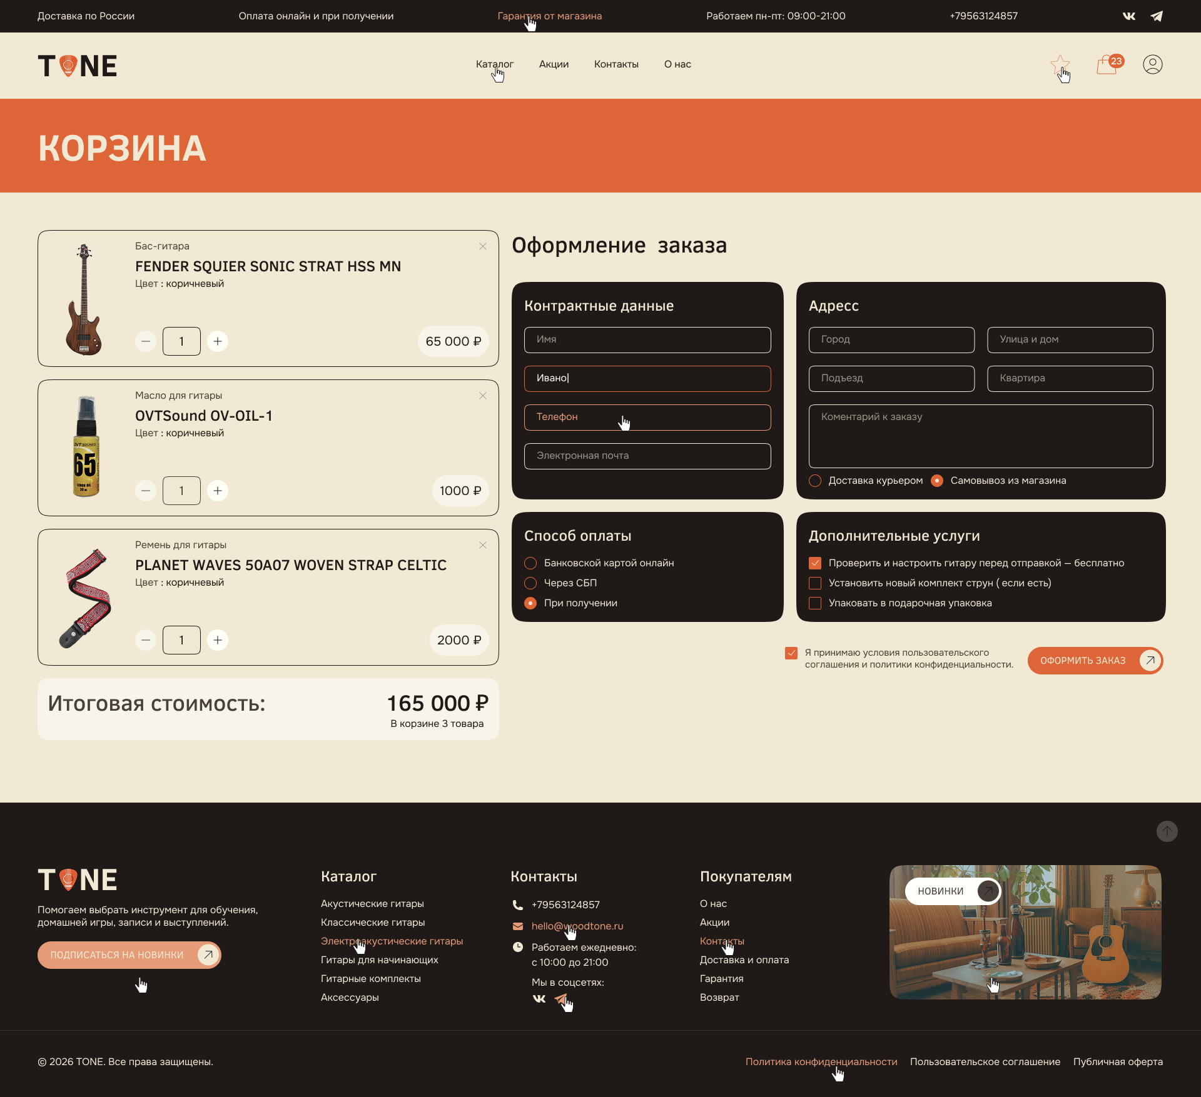Open Каталог in main navigation
The image size is (1201, 1097).
pos(495,64)
